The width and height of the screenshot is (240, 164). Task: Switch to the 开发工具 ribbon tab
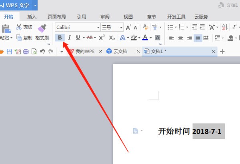[176, 17]
